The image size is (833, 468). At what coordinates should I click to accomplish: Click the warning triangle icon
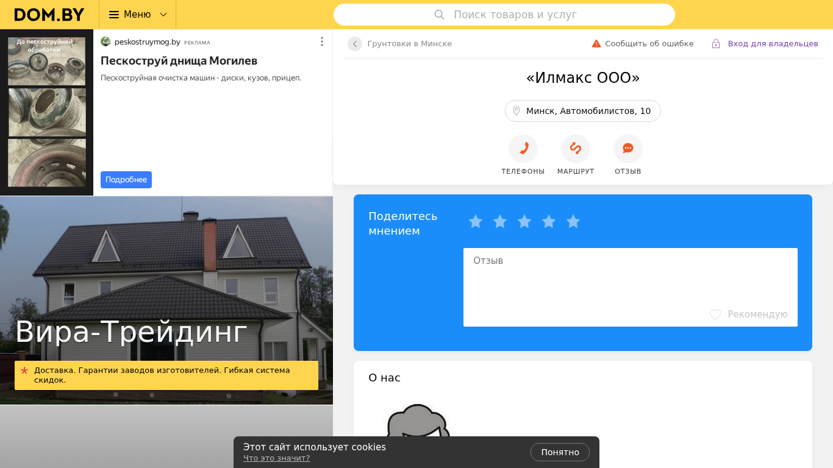(x=596, y=44)
